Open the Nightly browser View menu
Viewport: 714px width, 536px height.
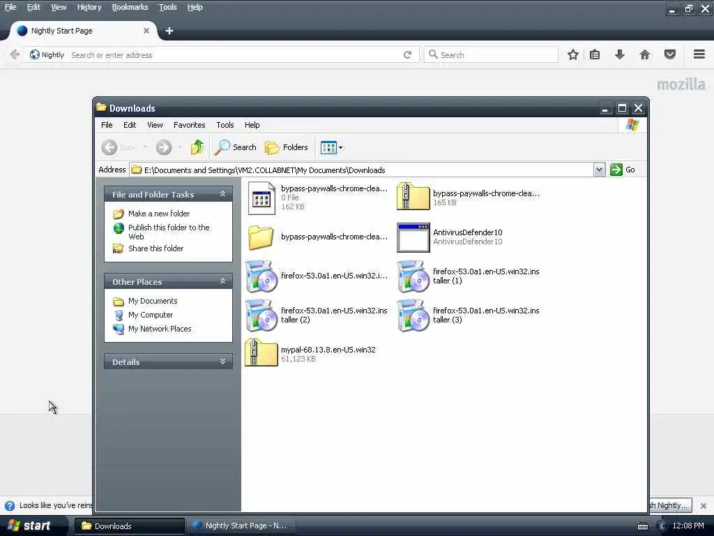coord(59,7)
